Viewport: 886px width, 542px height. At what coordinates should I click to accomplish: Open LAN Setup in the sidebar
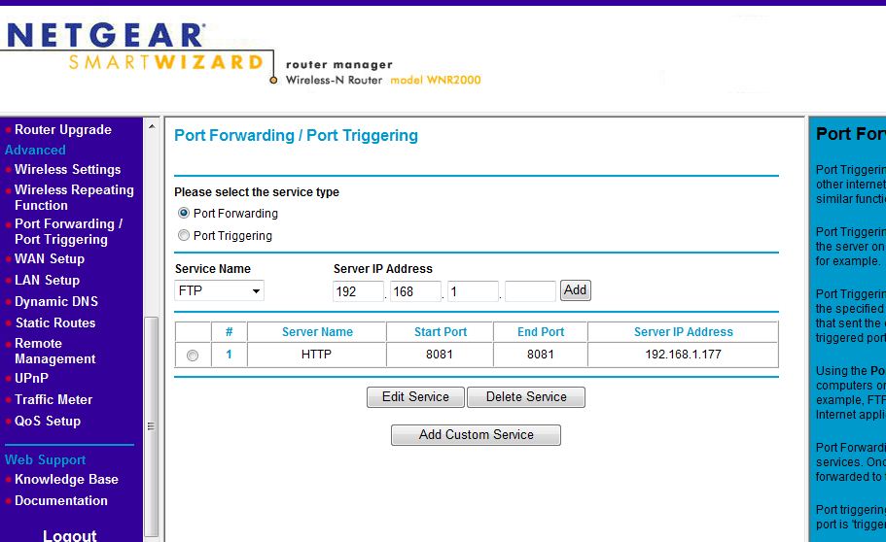click(47, 280)
